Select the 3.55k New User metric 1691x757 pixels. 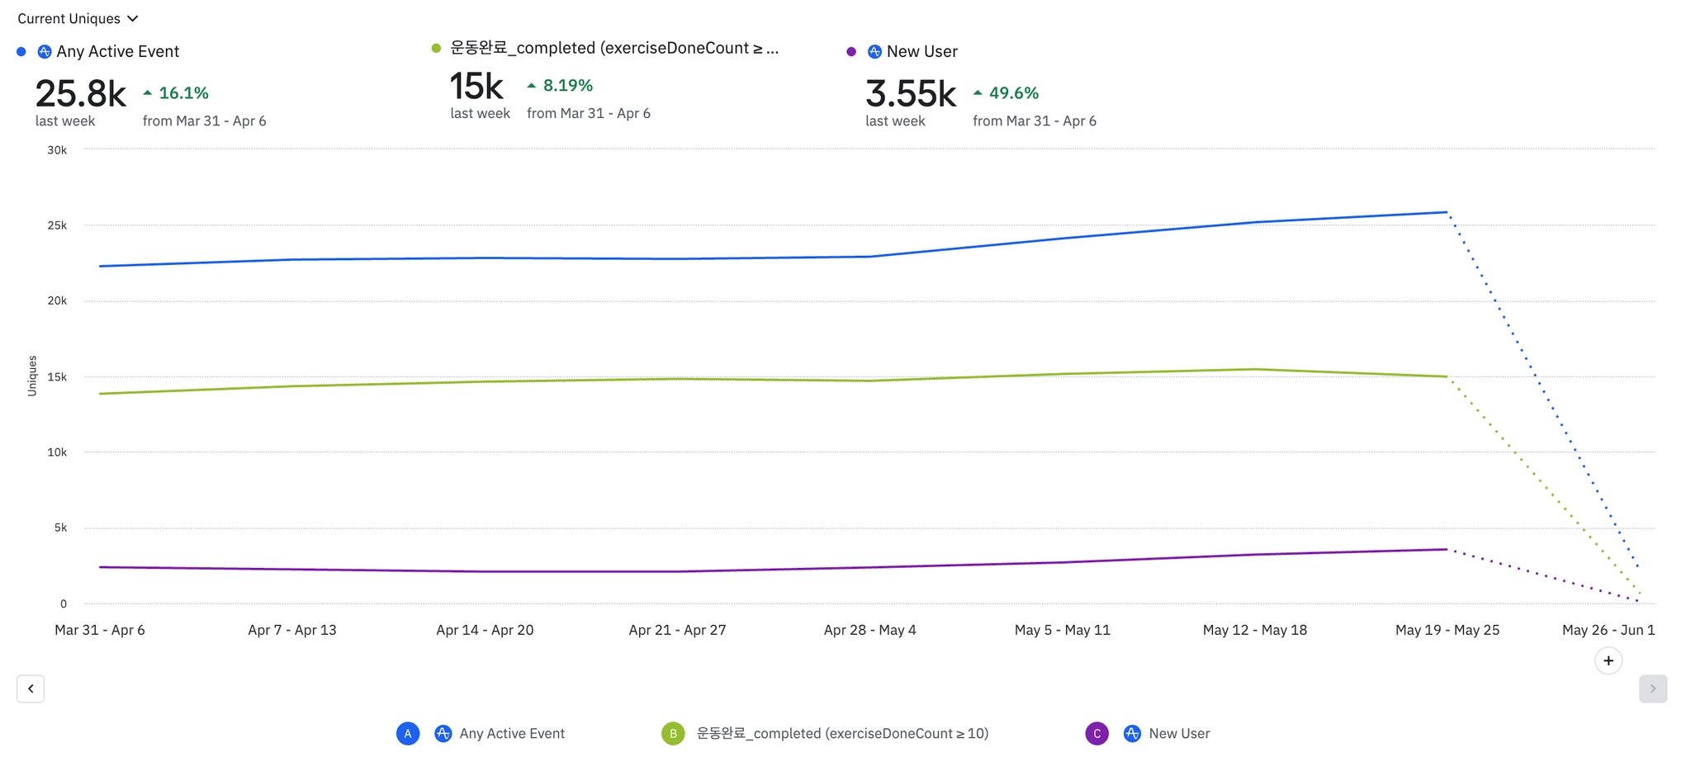(x=911, y=94)
